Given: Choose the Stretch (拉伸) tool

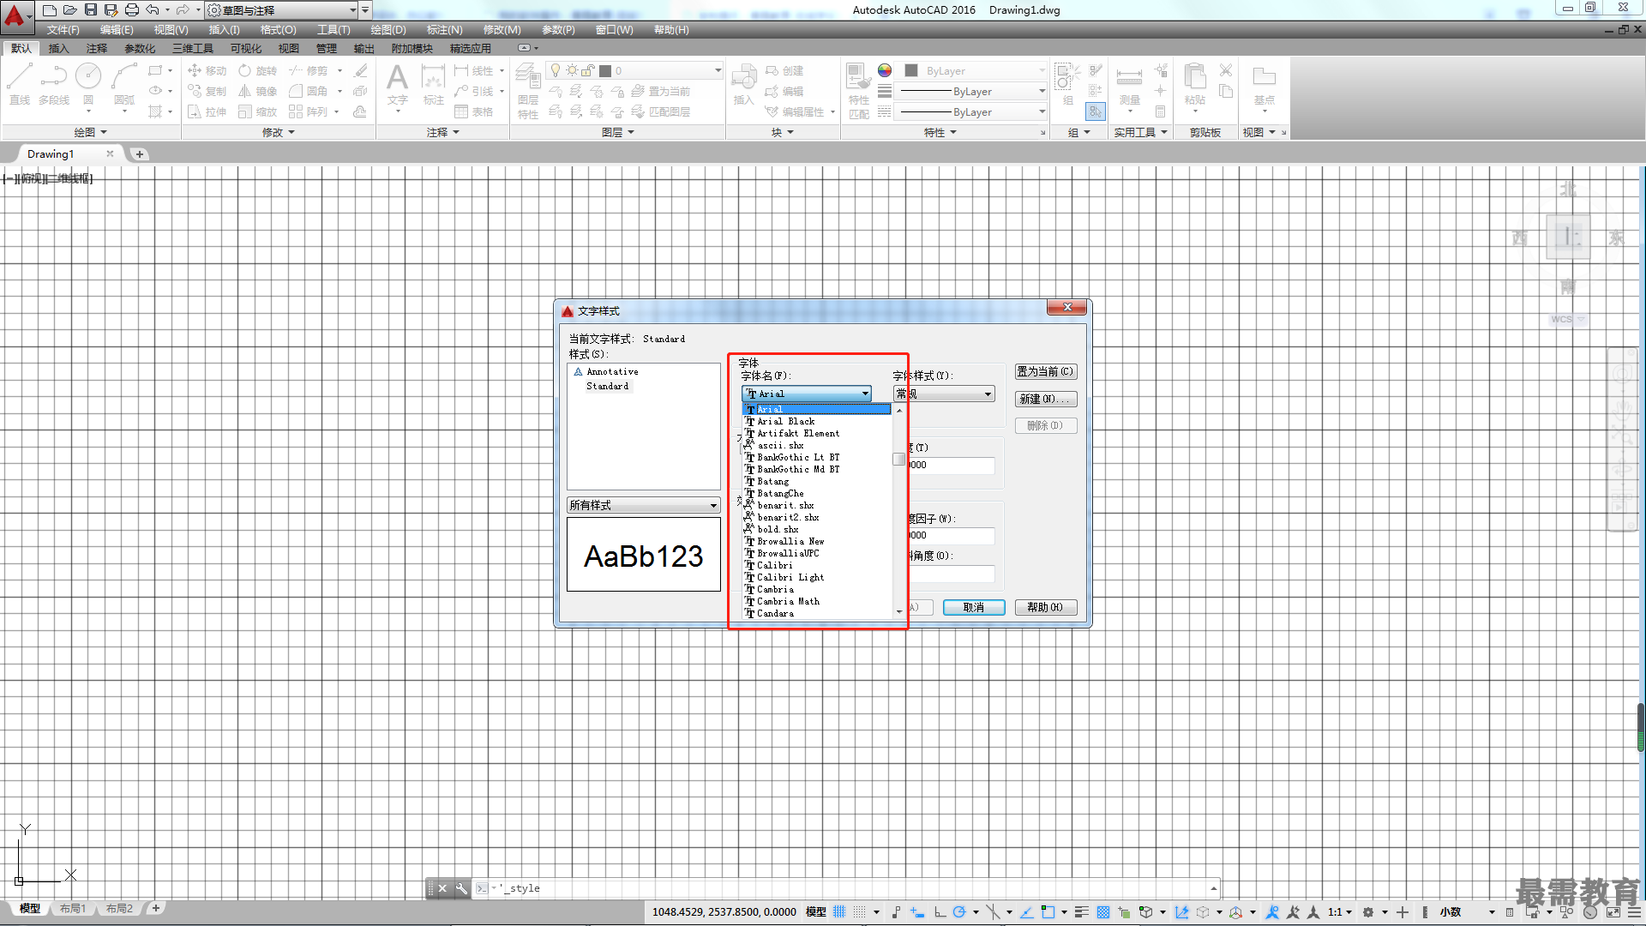Looking at the screenshot, I should tap(207, 111).
